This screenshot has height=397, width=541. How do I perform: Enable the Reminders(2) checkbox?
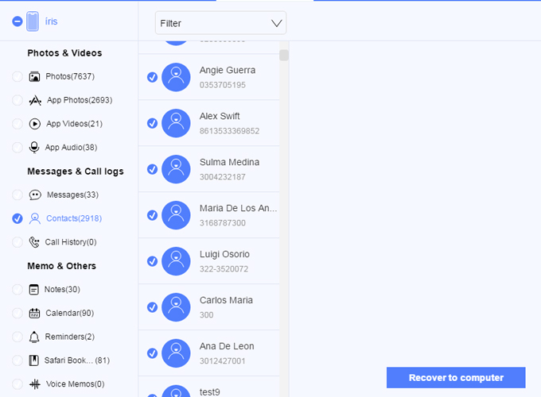tap(18, 337)
